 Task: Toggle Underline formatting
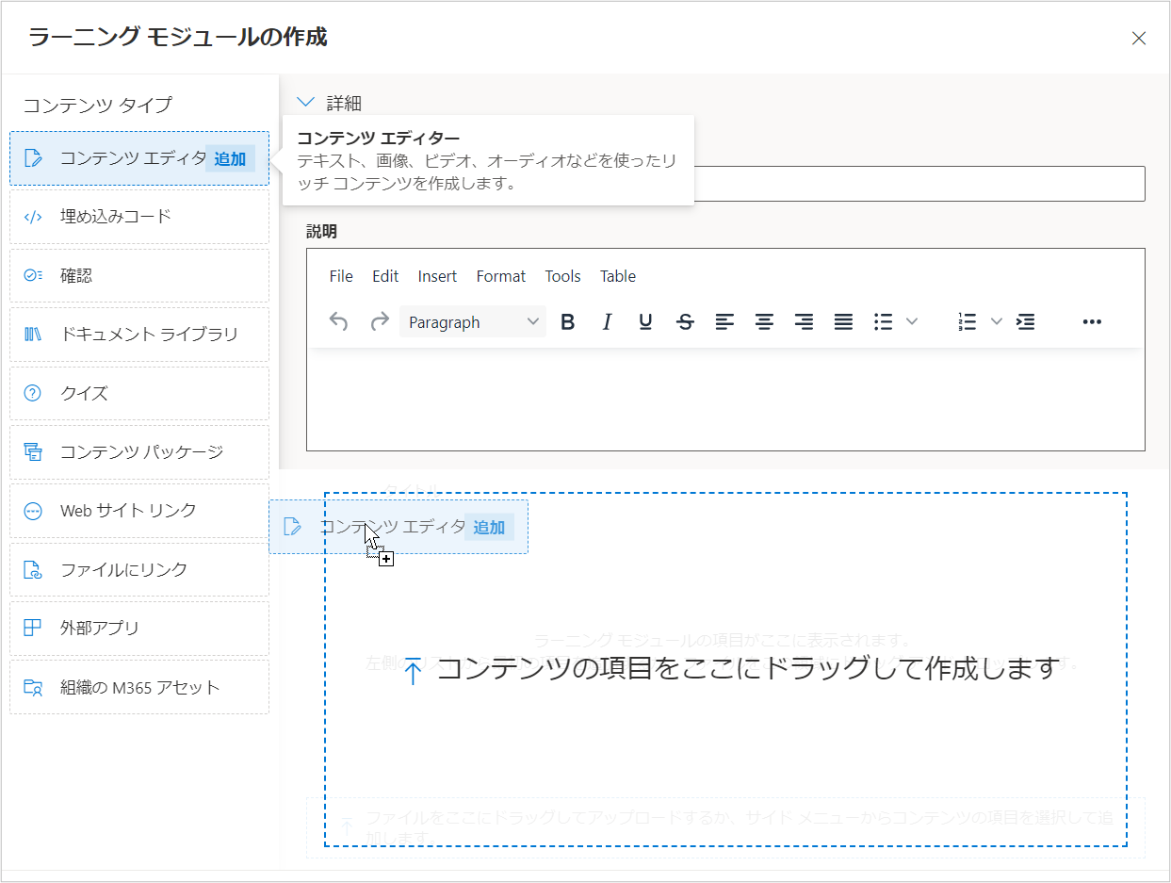(645, 322)
